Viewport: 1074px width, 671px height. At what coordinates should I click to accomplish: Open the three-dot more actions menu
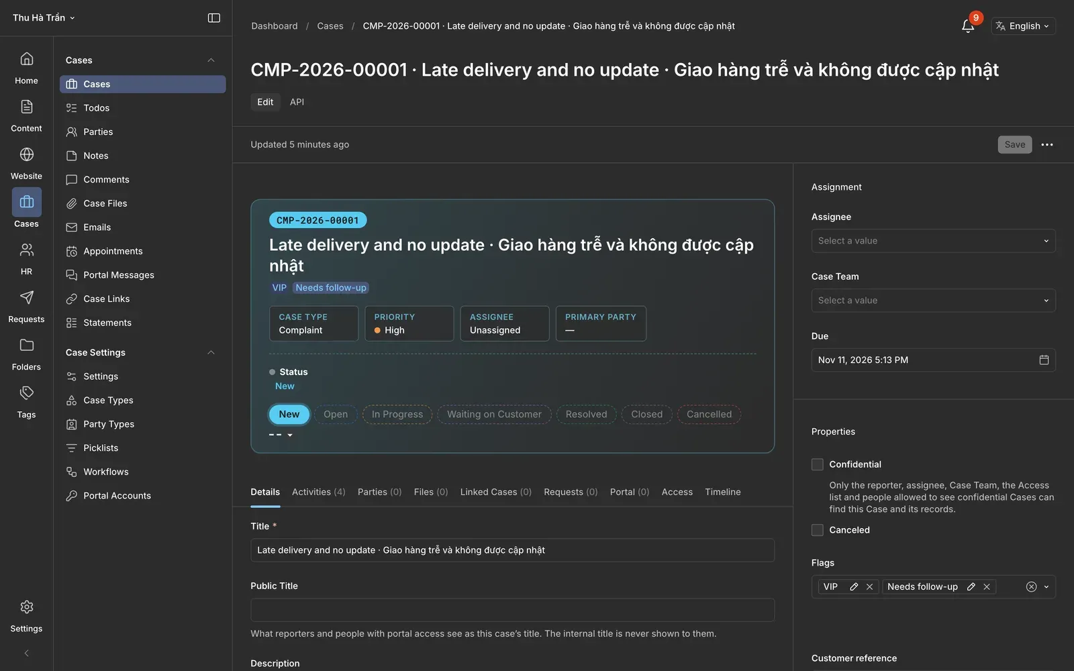pos(1047,144)
